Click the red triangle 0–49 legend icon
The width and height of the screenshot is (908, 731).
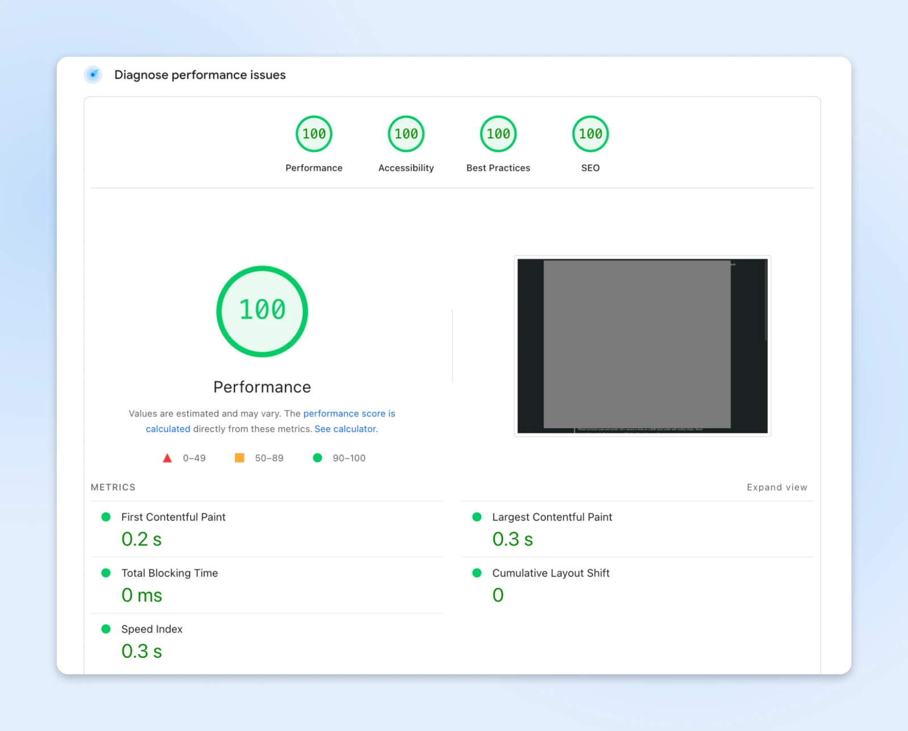[x=167, y=458]
